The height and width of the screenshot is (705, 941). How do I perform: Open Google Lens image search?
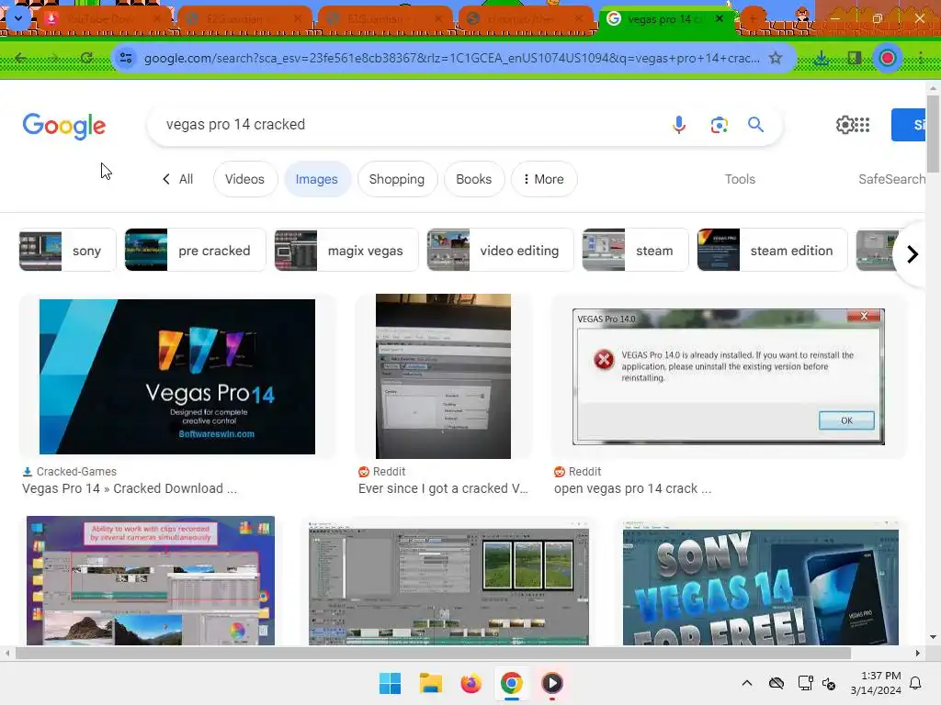click(719, 125)
